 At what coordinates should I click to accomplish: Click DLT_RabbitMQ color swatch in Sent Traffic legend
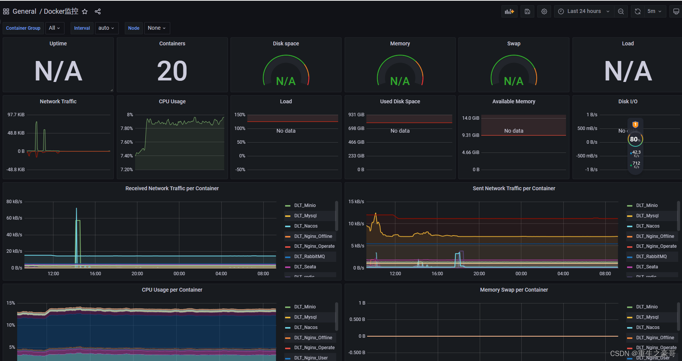coord(630,257)
